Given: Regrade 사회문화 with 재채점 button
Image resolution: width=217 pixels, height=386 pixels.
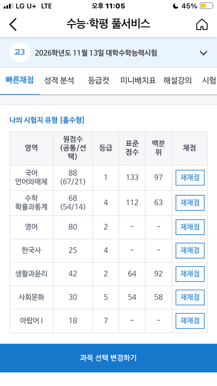Looking at the screenshot, I should (x=190, y=297).
